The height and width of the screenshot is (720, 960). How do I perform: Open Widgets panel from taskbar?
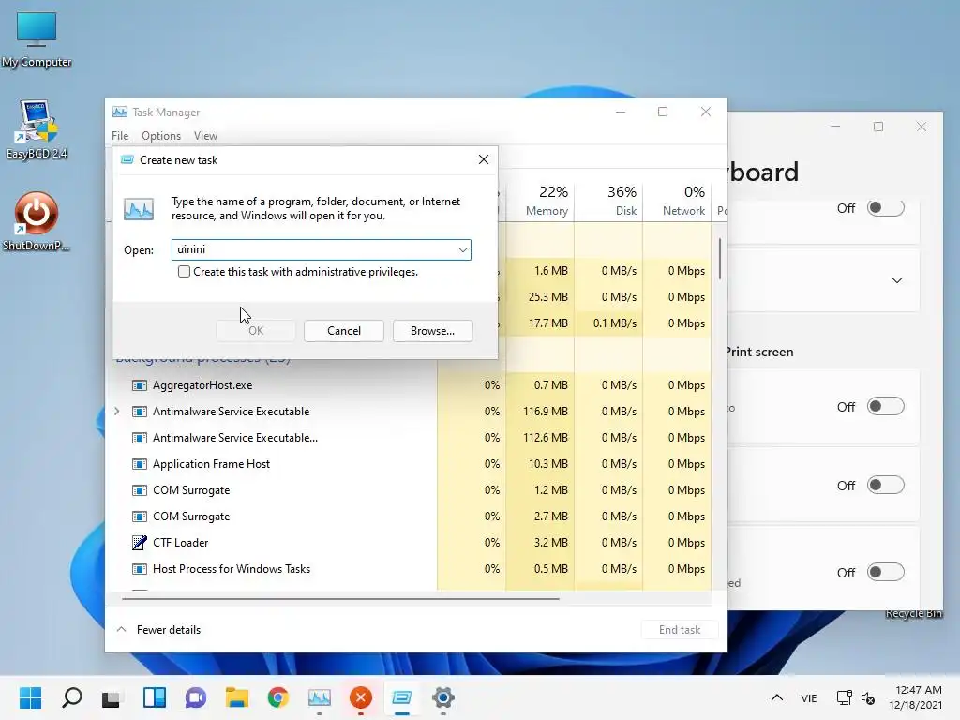(x=155, y=697)
